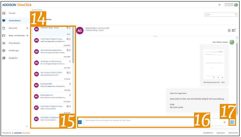Click message text 'Hallo Frau Angermann,' in chat
The height and width of the screenshot is (137, 241).
pyautogui.click(x=178, y=93)
